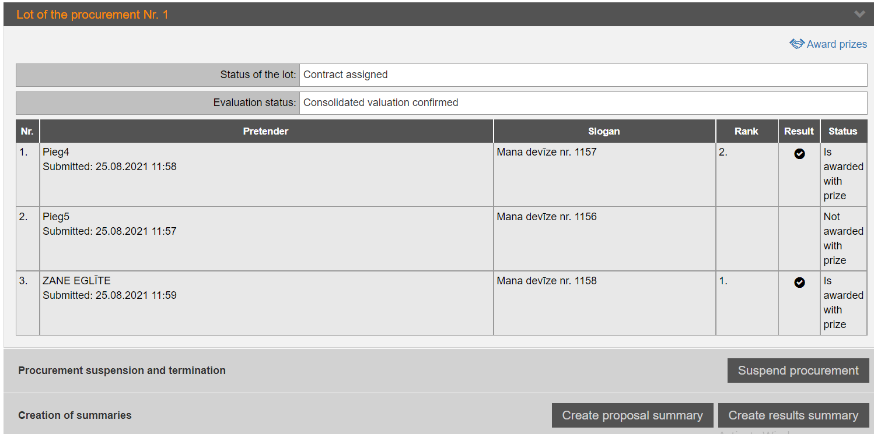Click slogan Mana devīze nr. 1156

pos(546,217)
